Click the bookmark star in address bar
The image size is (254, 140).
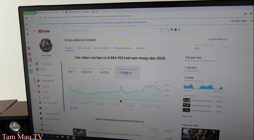(x=245, y=14)
